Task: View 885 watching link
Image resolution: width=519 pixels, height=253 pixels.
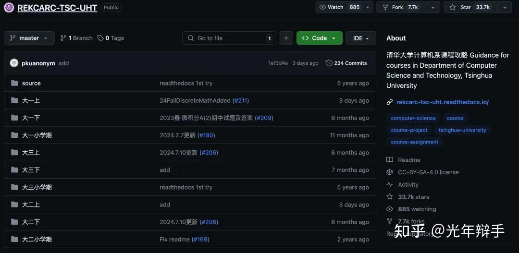Action: [417, 209]
